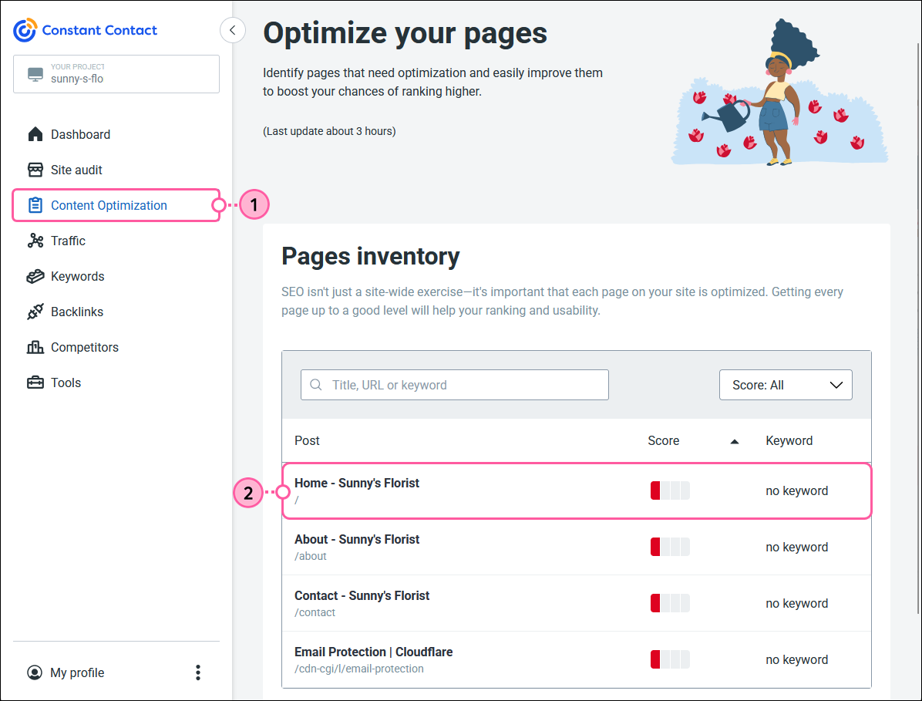Viewport: 922px width, 701px height.
Task: Click the Content Optimization clipboard icon
Action: [x=35, y=205]
